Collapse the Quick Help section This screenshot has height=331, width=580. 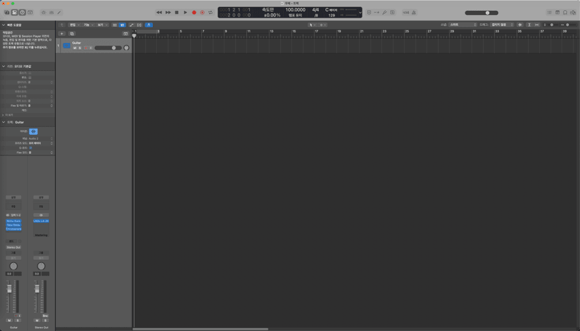3,25
